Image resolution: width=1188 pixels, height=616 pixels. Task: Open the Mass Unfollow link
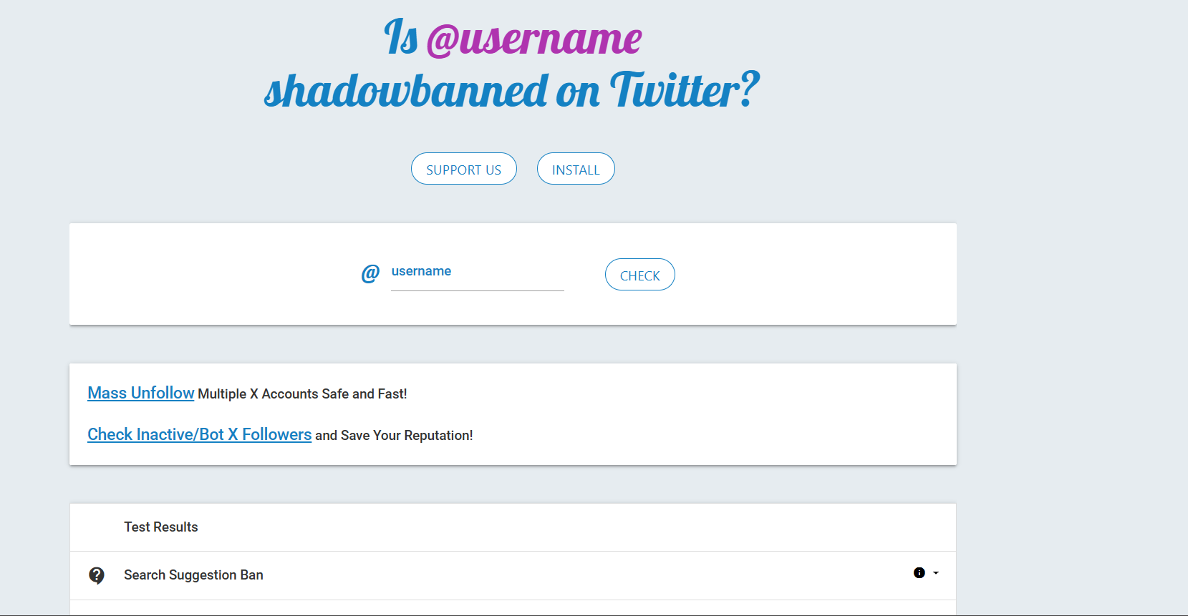coord(140,393)
